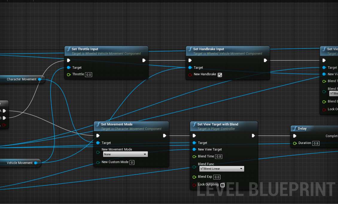Click the Target input pin on Set Handbrake Input
Image resolution: width=338 pixels, height=204 pixels.
point(190,68)
